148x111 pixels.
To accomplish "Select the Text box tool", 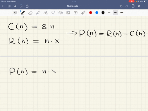I will [76, 13].
